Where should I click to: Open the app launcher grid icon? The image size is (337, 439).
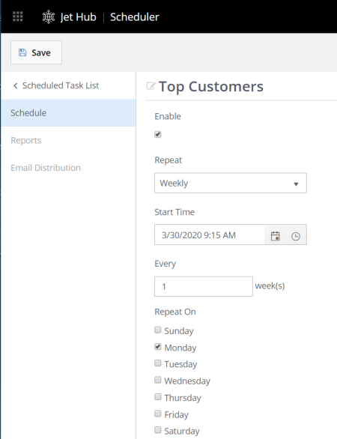coord(18,16)
